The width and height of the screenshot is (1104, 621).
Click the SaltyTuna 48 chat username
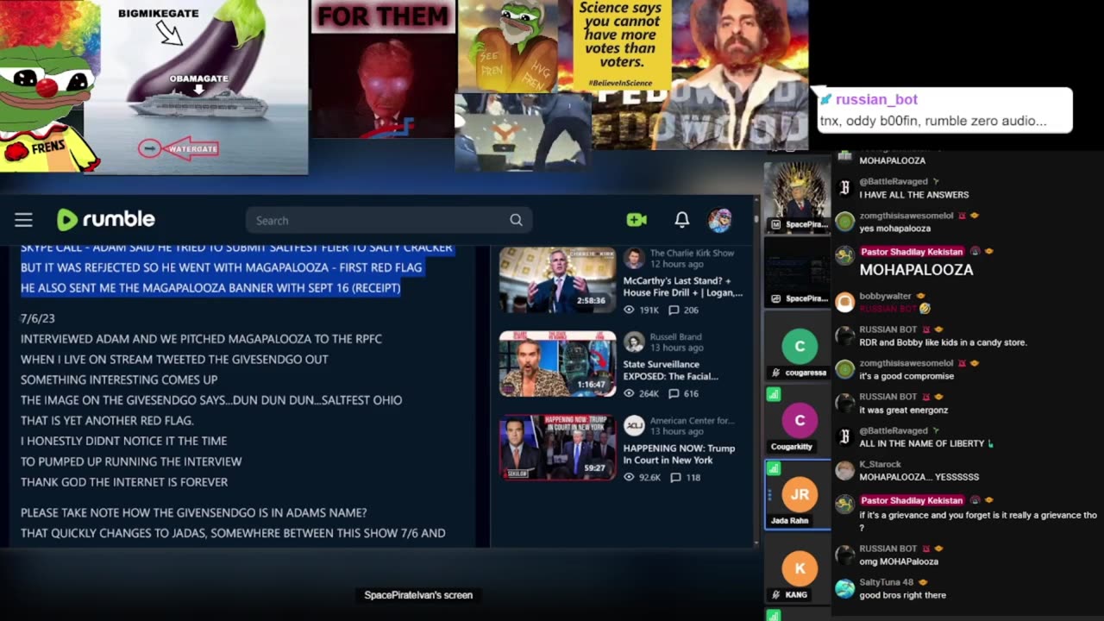point(887,583)
